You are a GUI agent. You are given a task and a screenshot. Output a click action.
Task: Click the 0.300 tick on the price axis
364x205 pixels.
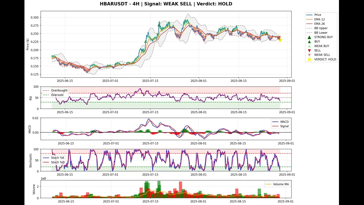[34, 17]
